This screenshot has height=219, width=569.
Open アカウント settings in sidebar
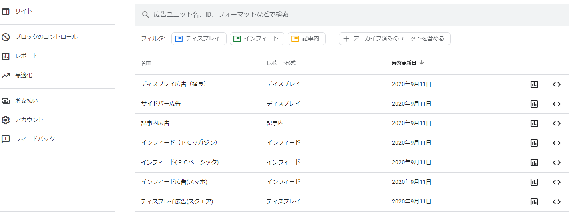point(29,120)
